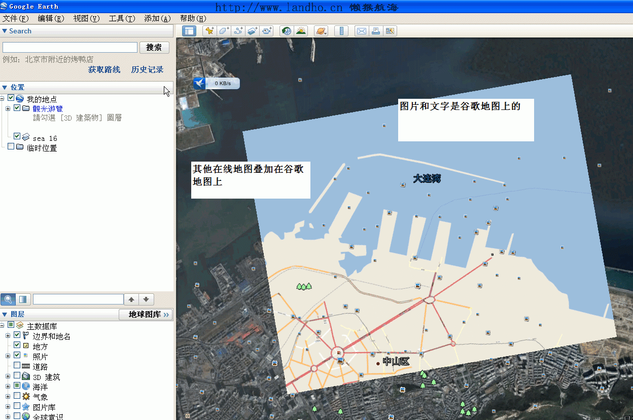This screenshot has height=420, width=633.
Task: Click the sea 16 overlay icon
Action: click(x=26, y=137)
